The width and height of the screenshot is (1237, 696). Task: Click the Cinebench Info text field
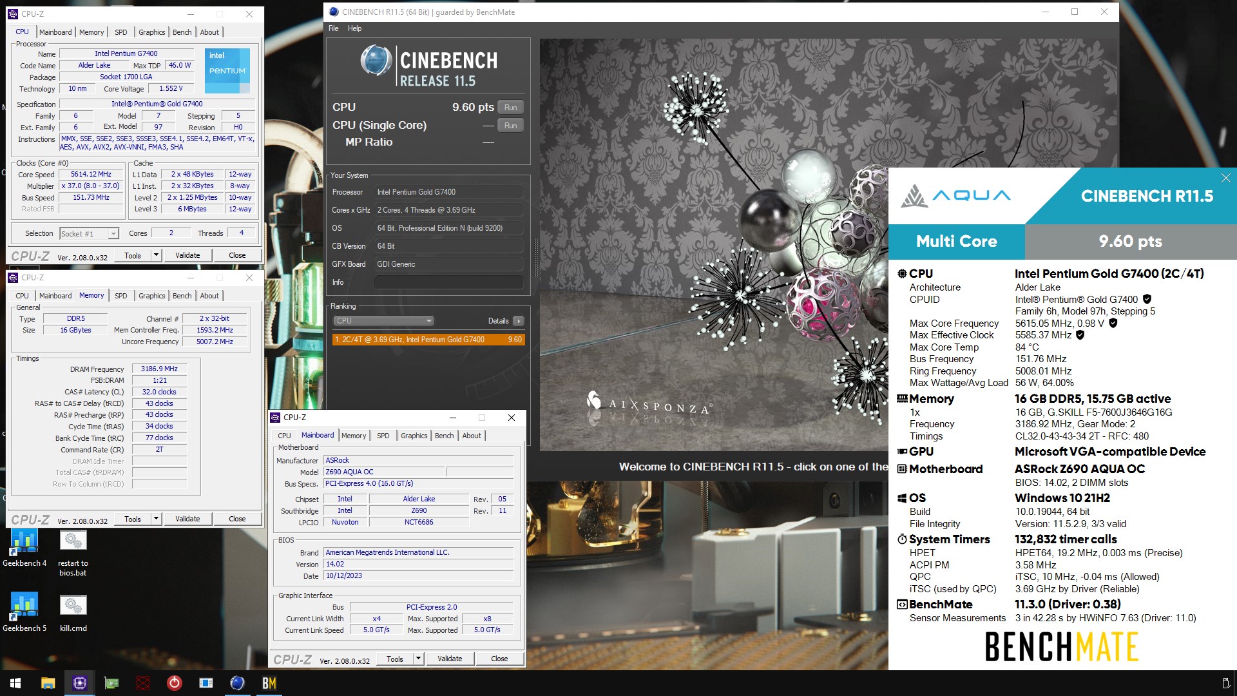(x=448, y=282)
